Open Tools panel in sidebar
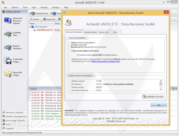This screenshot has height=136, width=179. [15, 124]
